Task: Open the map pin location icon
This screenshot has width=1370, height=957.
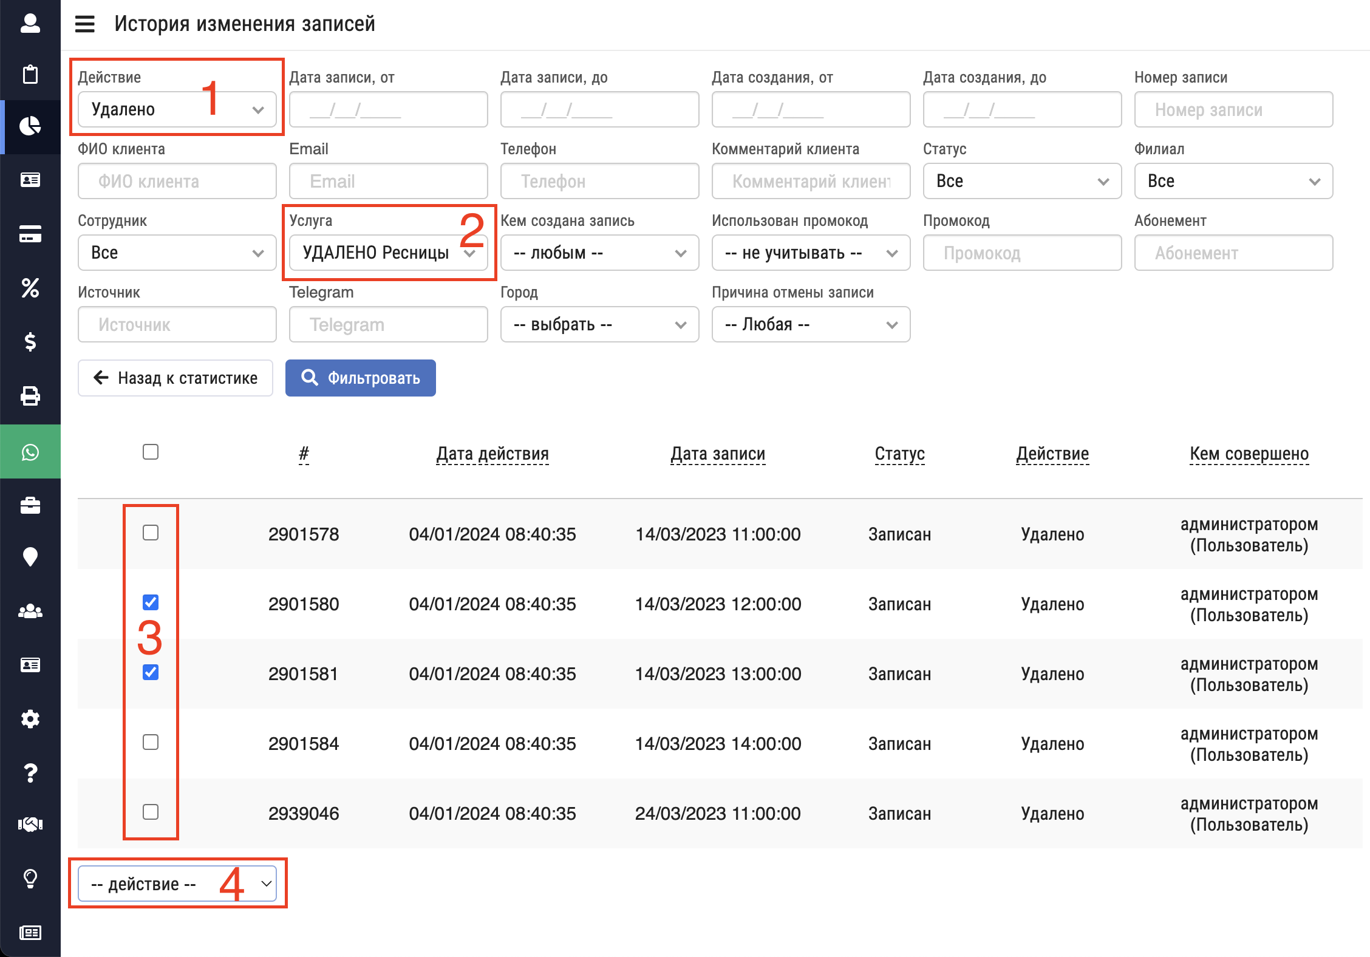Action: pyautogui.click(x=30, y=557)
